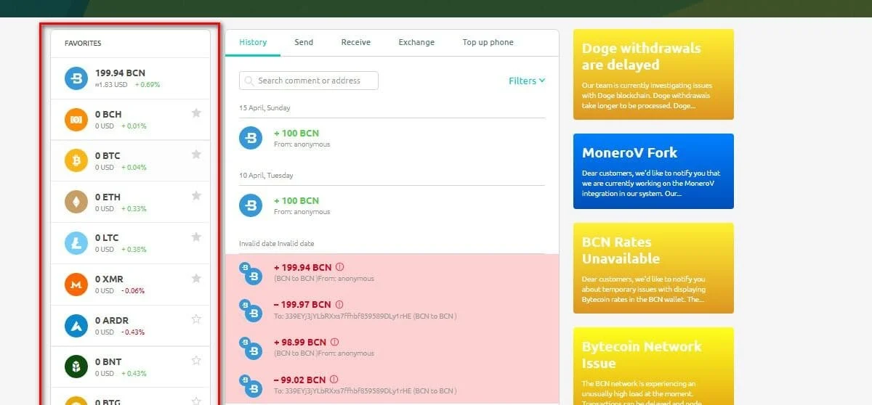The image size is (872, 405).
Task: Switch to the Receive tab
Action: tap(356, 42)
